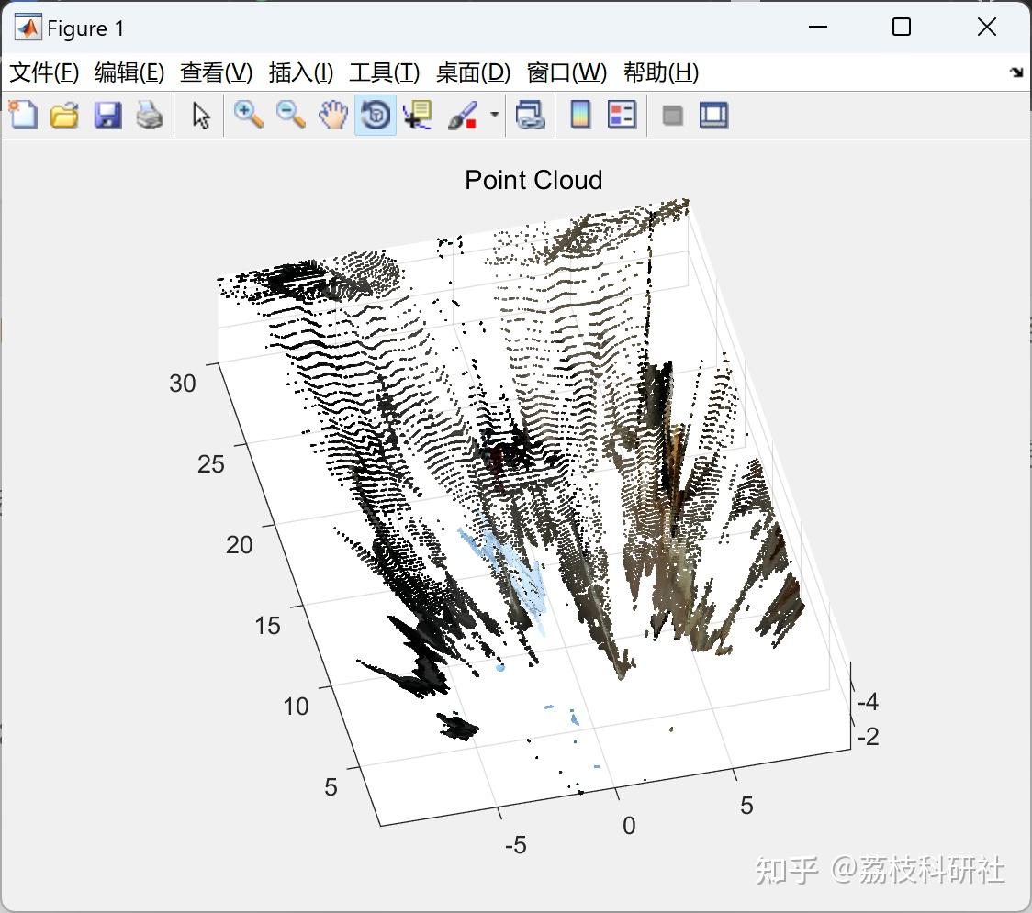Activate the Zoom Out magnifier tool
The height and width of the screenshot is (913, 1032).
click(x=290, y=115)
